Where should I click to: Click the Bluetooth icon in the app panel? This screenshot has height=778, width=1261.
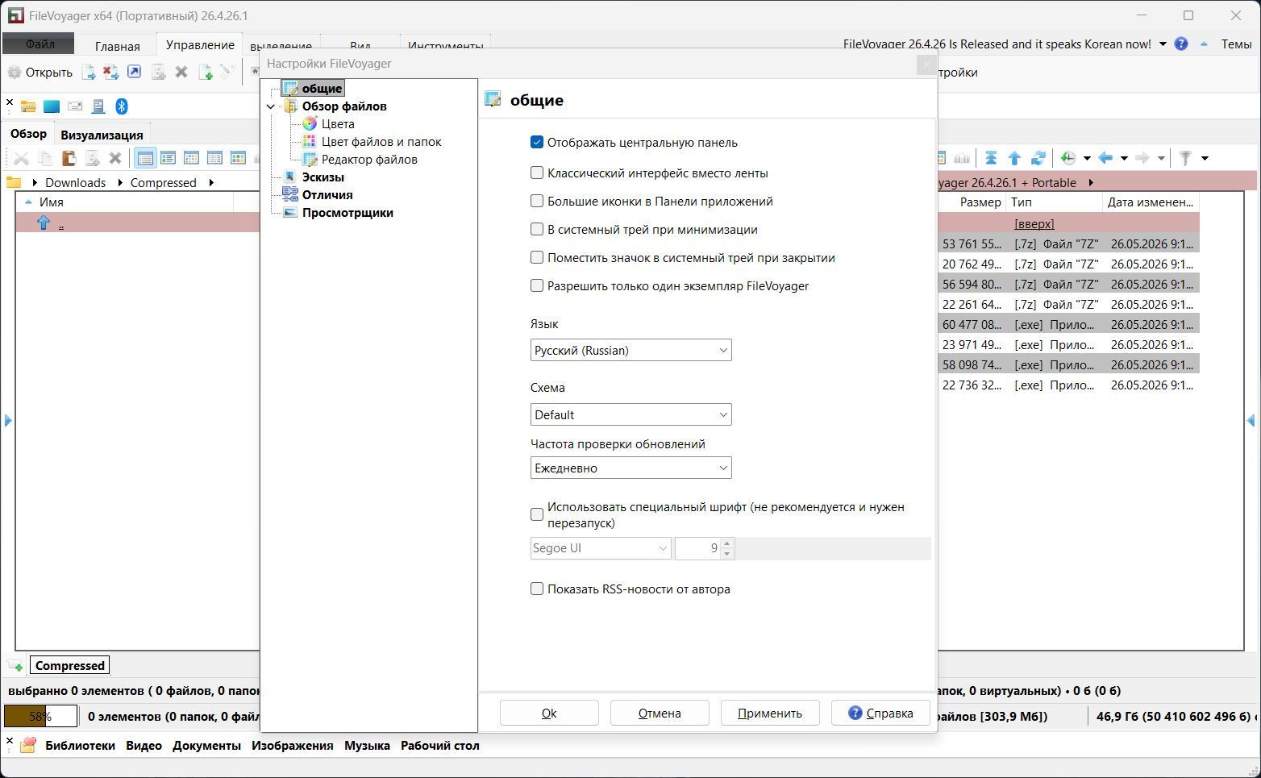point(122,106)
